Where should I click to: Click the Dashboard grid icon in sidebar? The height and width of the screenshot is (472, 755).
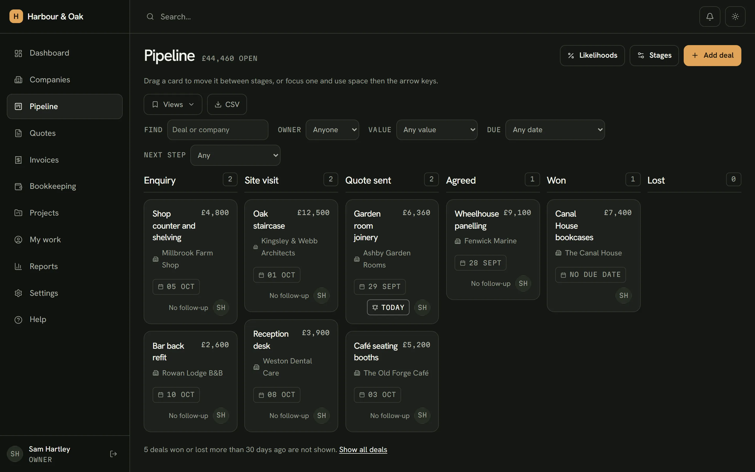click(18, 53)
